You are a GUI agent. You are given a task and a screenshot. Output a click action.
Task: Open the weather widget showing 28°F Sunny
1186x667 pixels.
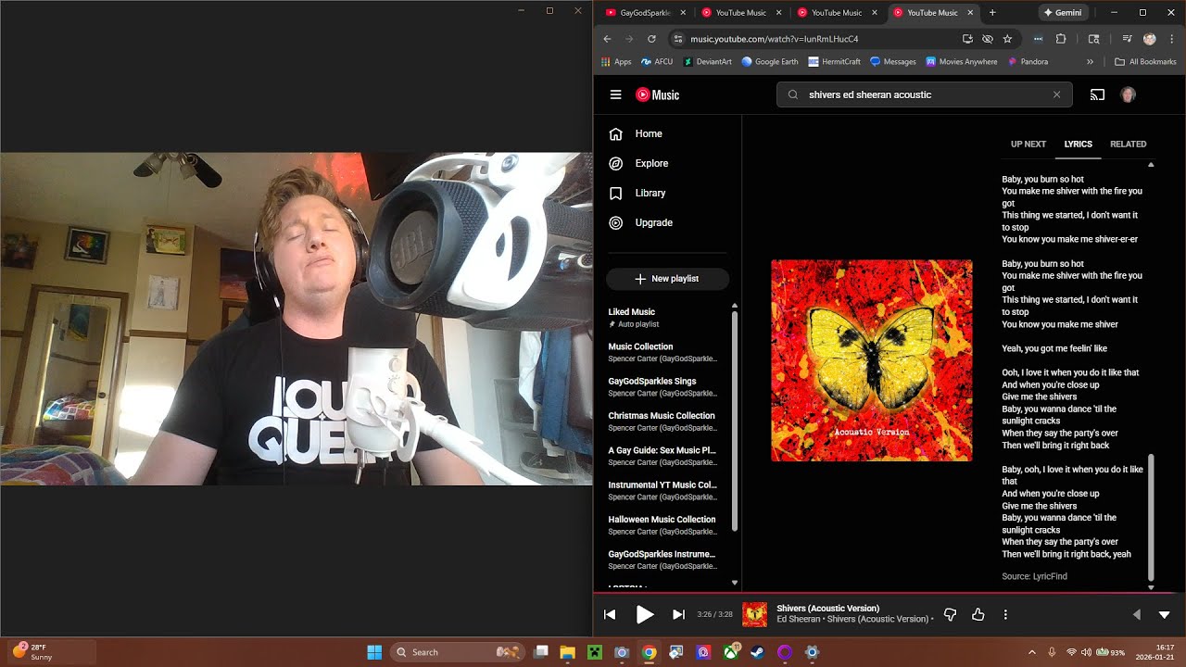(x=52, y=652)
